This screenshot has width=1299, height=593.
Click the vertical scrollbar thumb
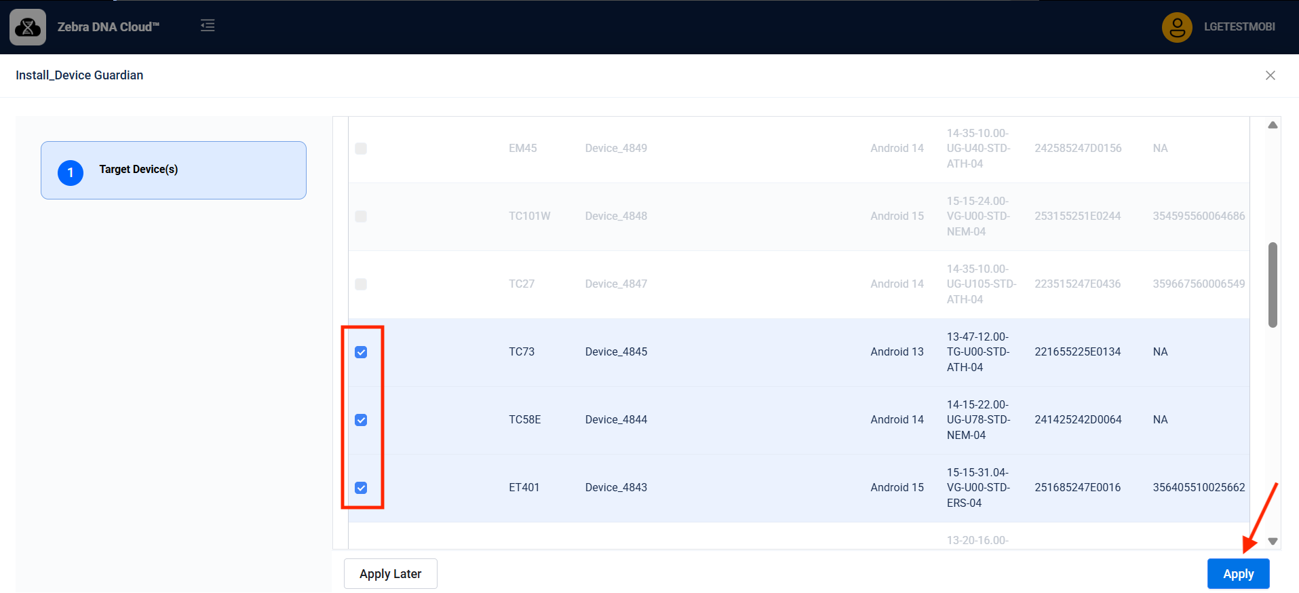coord(1273,285)
